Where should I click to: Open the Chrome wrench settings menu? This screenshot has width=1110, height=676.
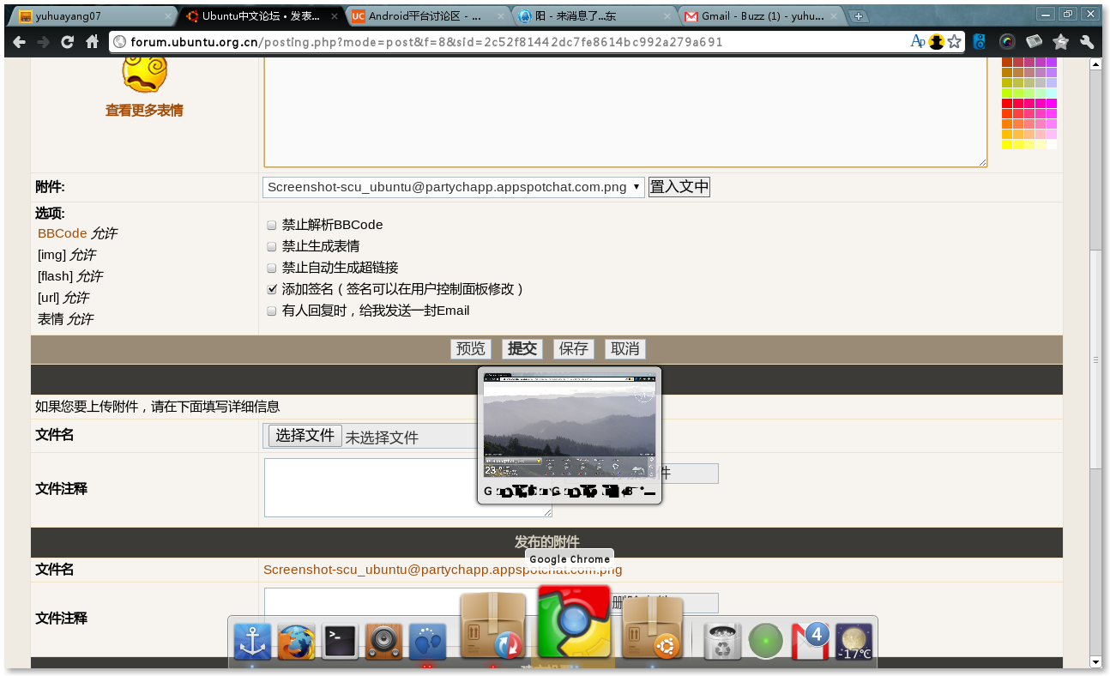1087,41
